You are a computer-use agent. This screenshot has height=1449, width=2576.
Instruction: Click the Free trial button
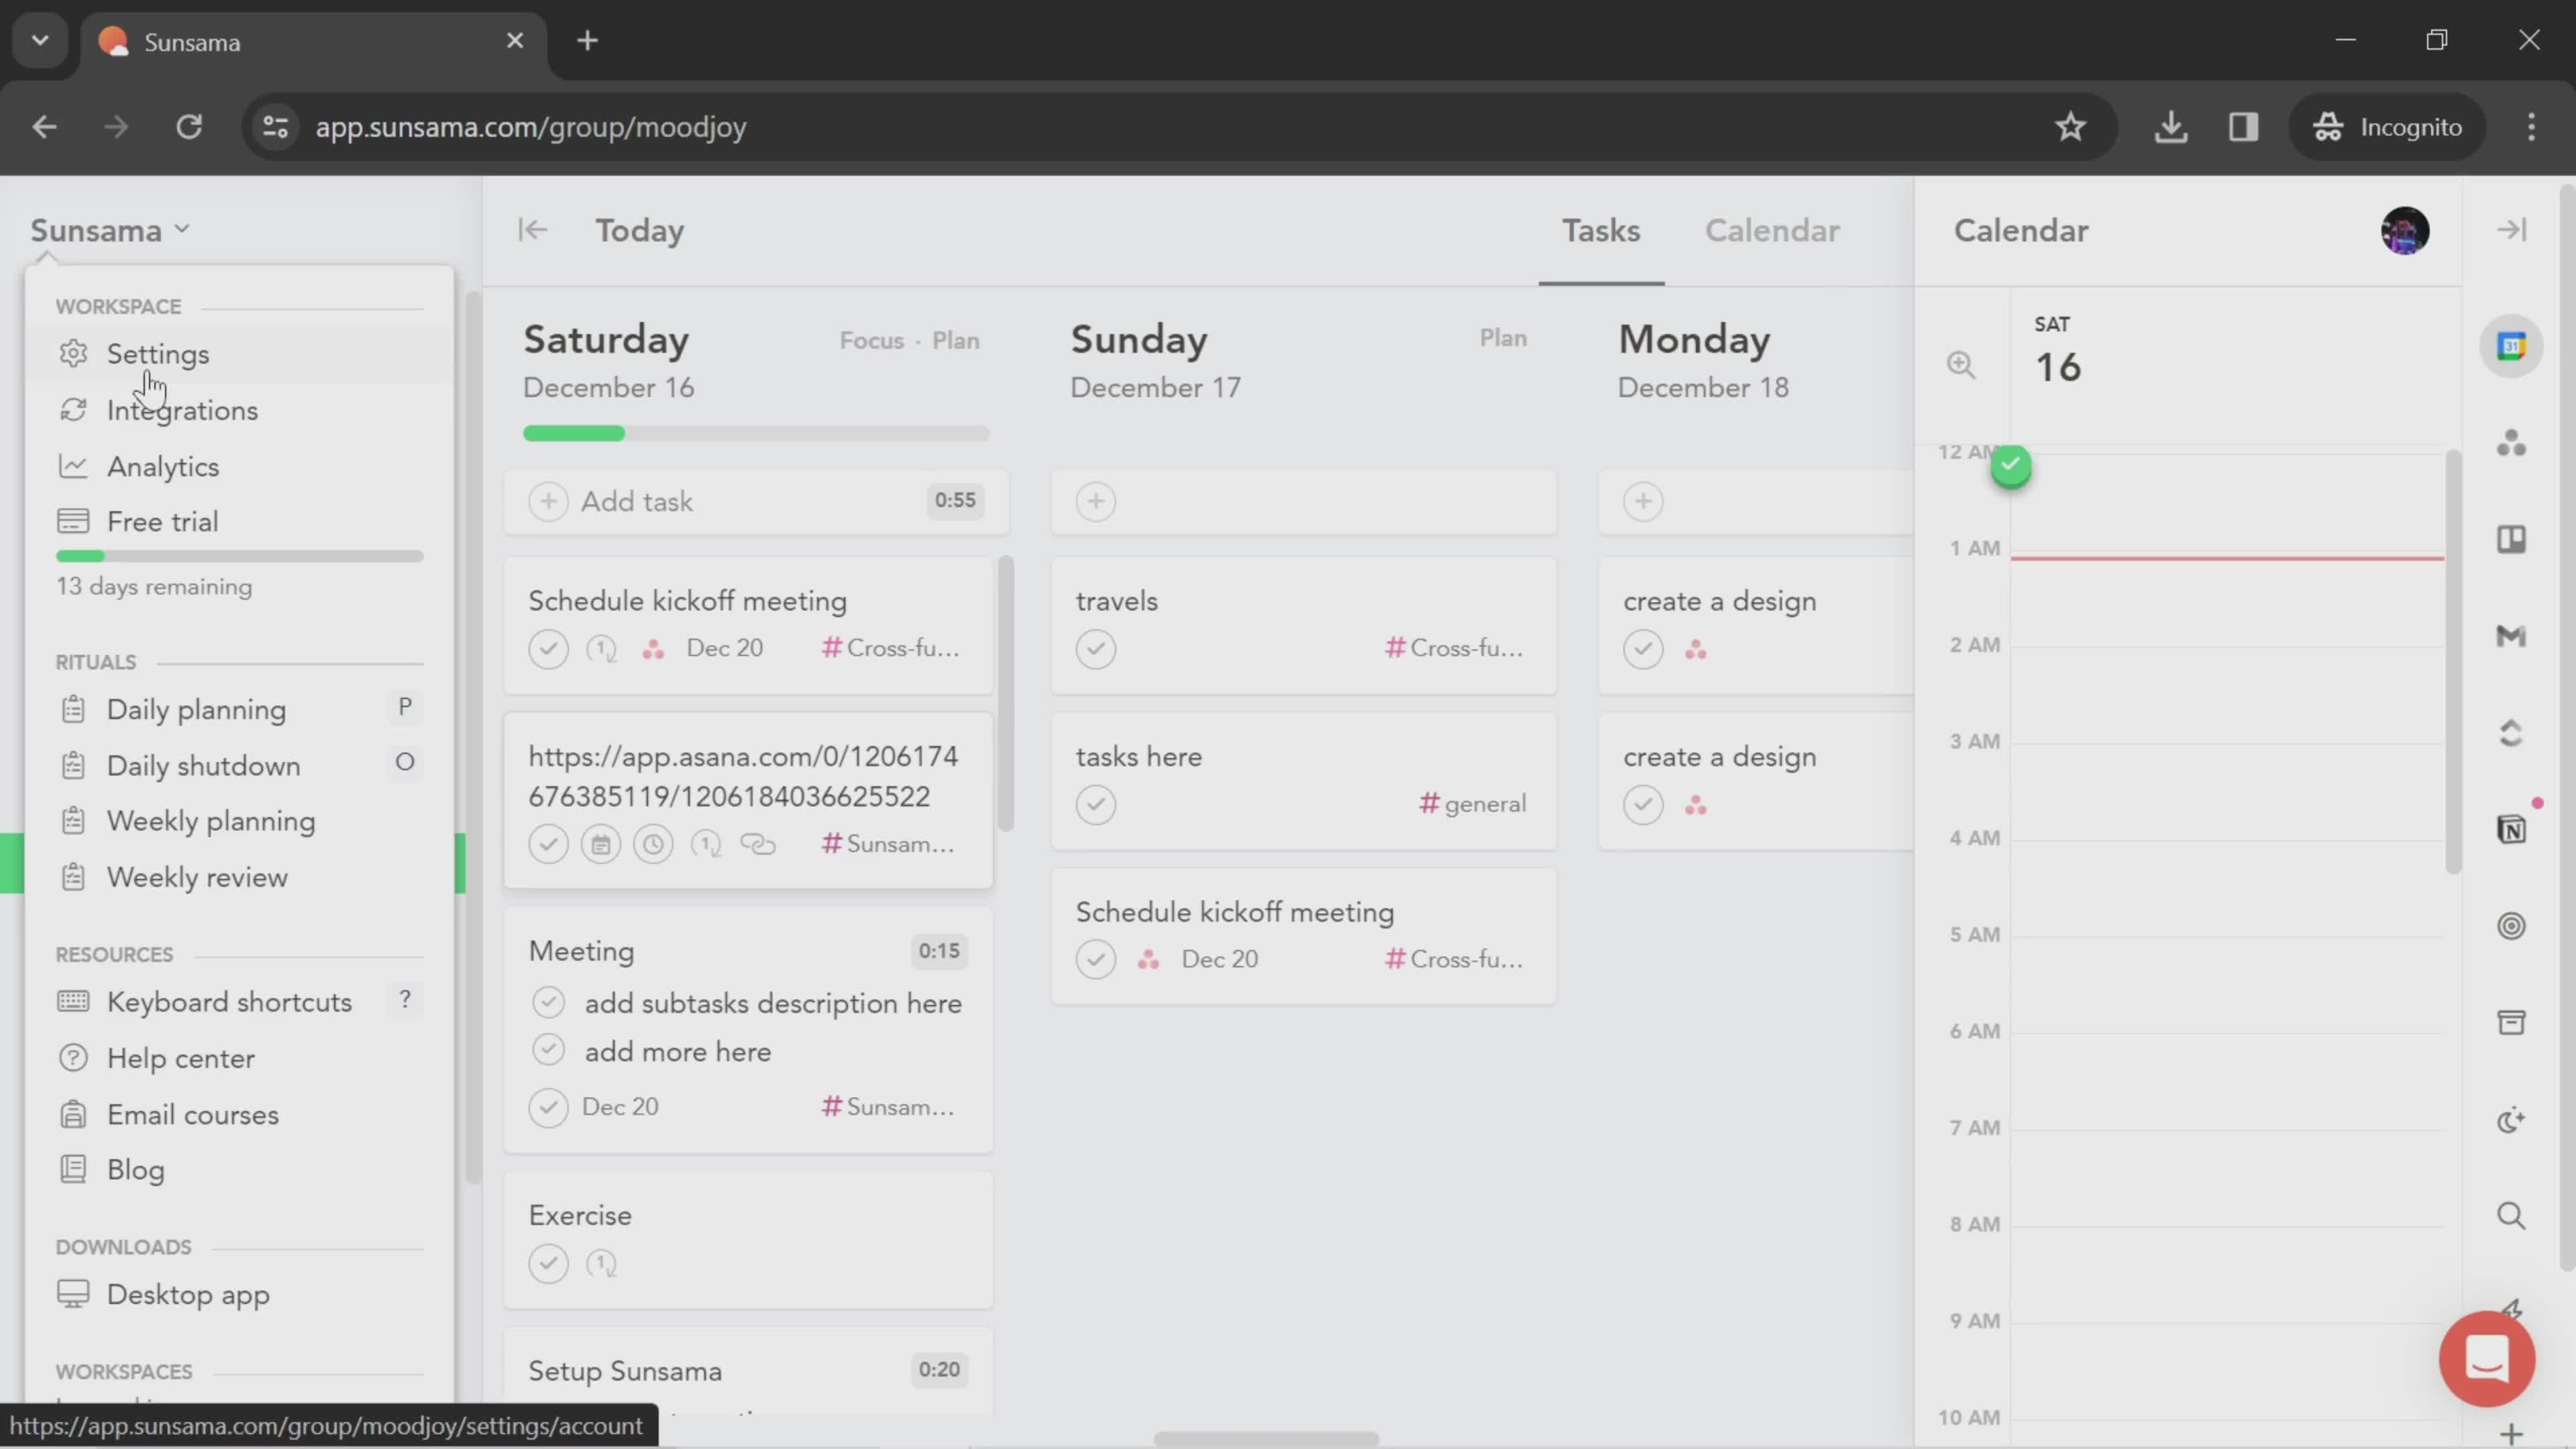(161, 520)
